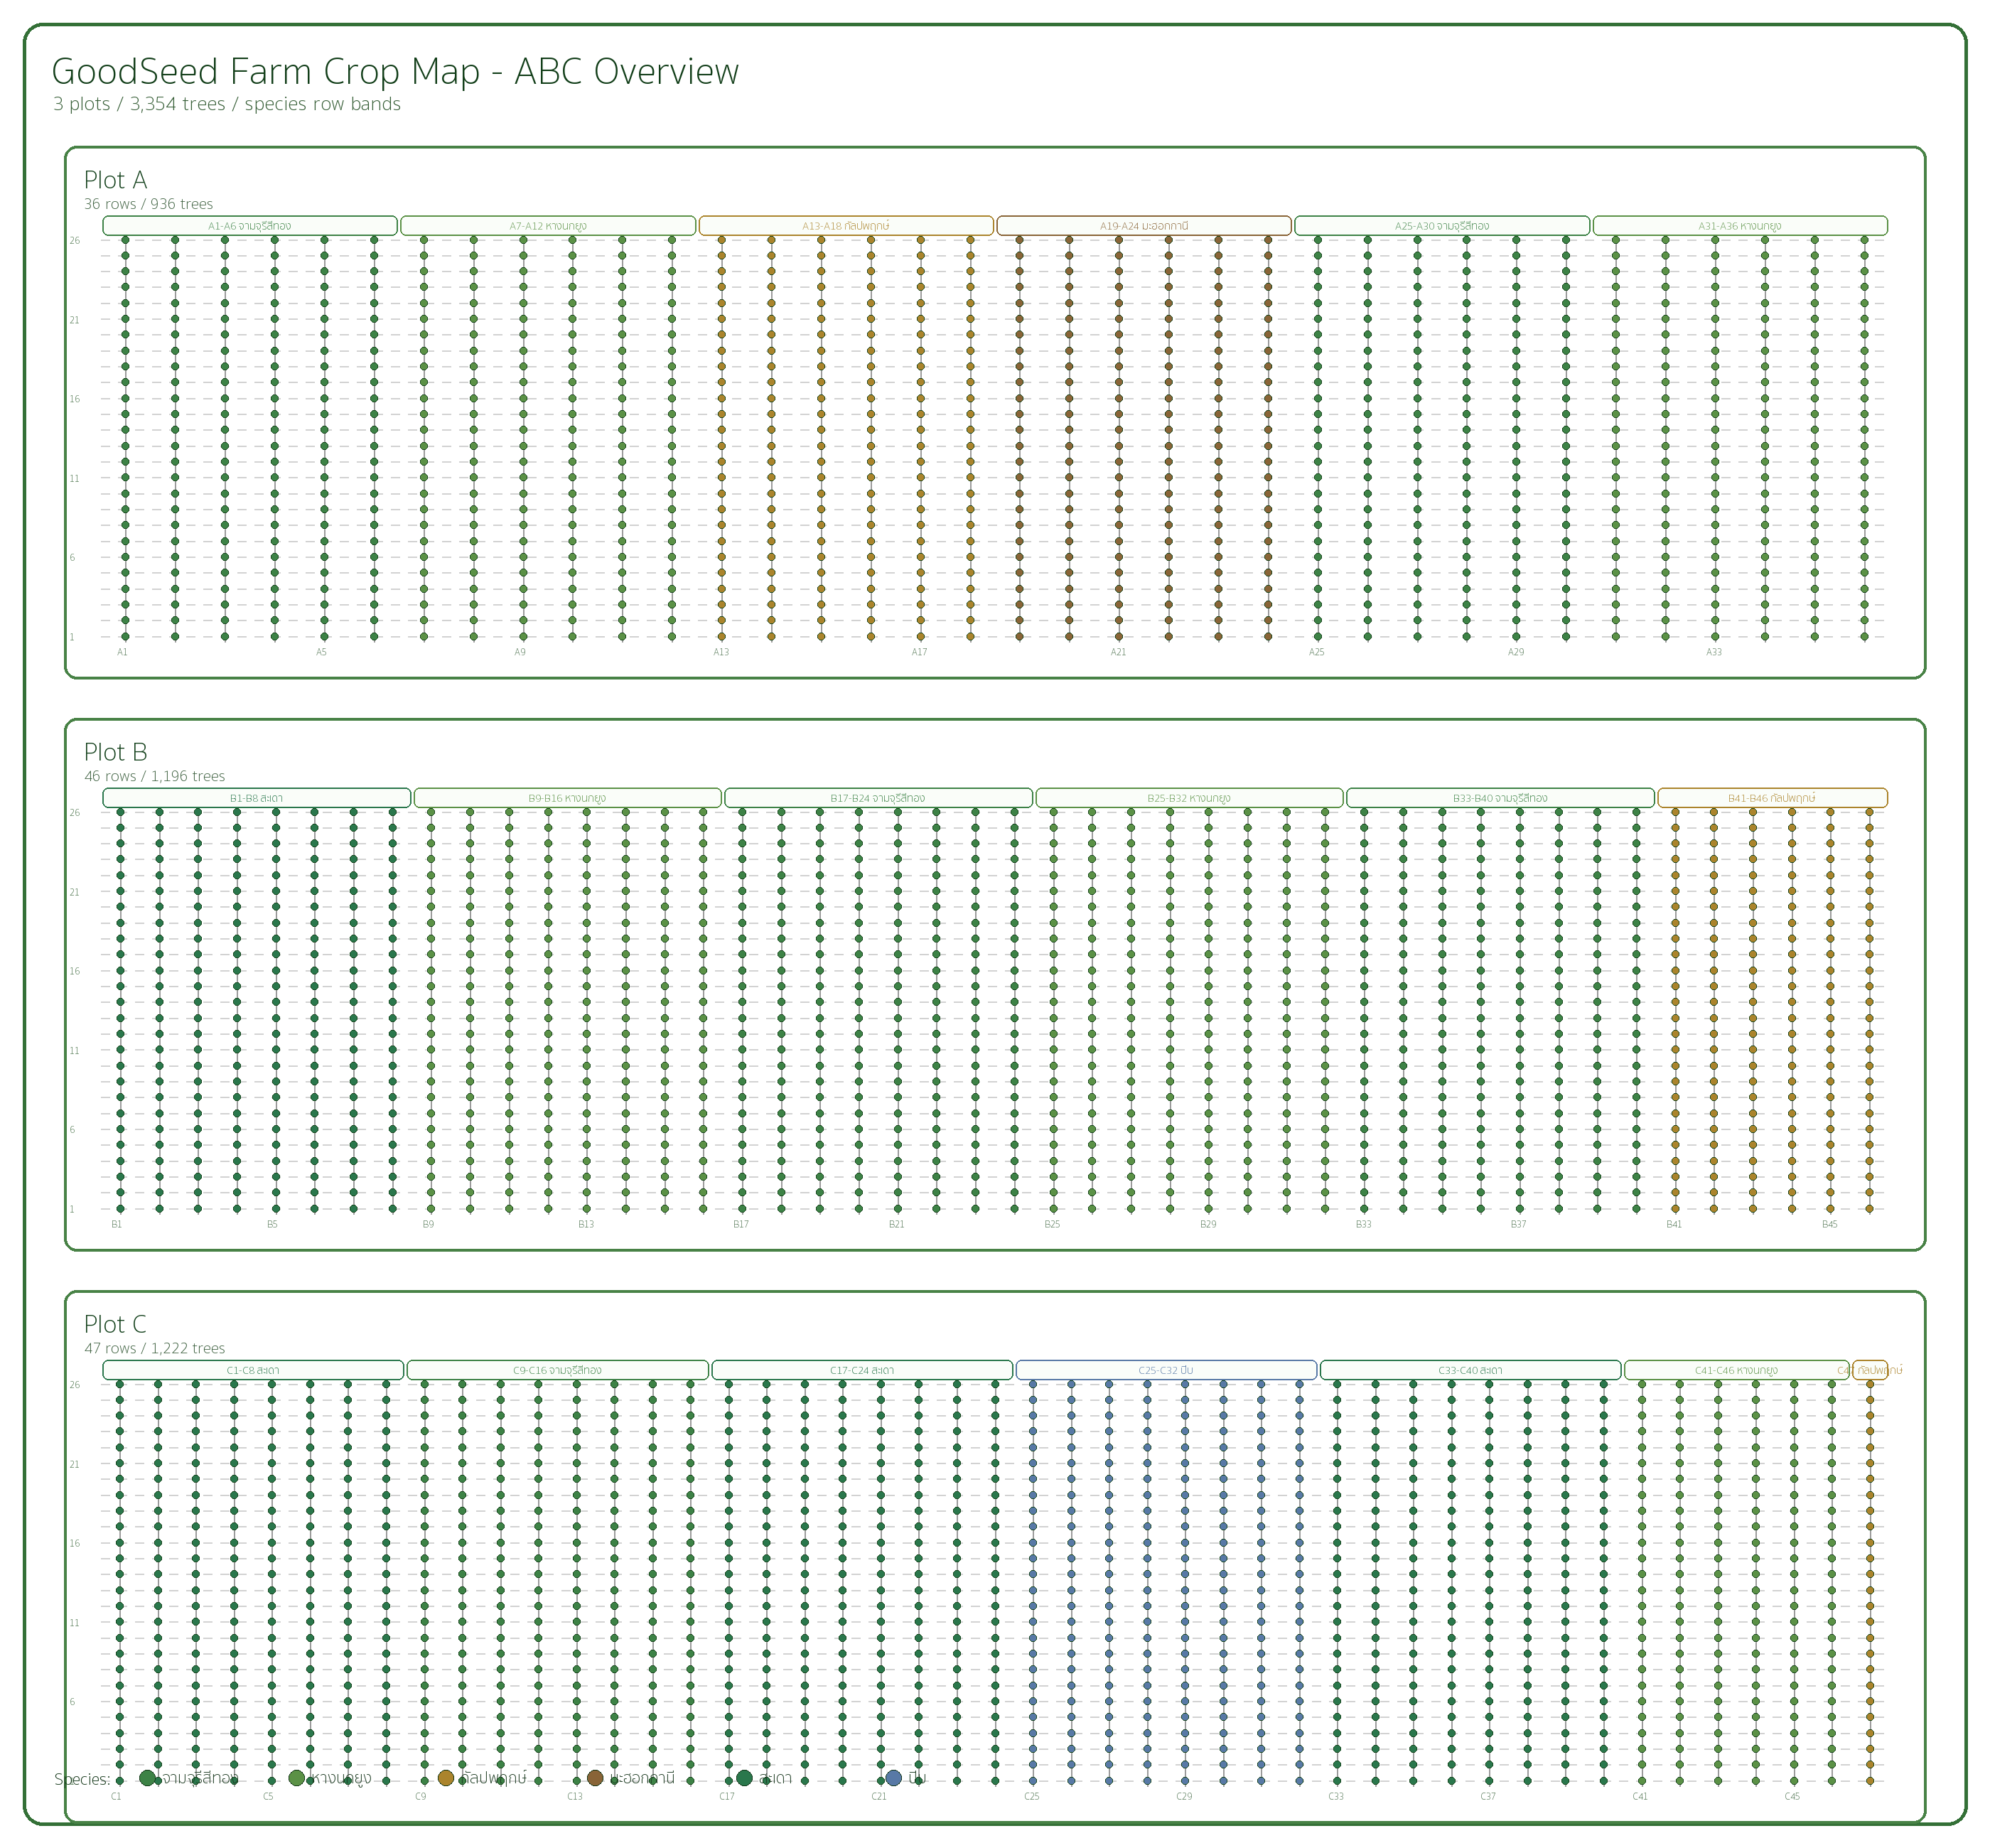Click the B29 row axis label
This screenshot has height=1848, width=1990.
pos(1208,1224)
